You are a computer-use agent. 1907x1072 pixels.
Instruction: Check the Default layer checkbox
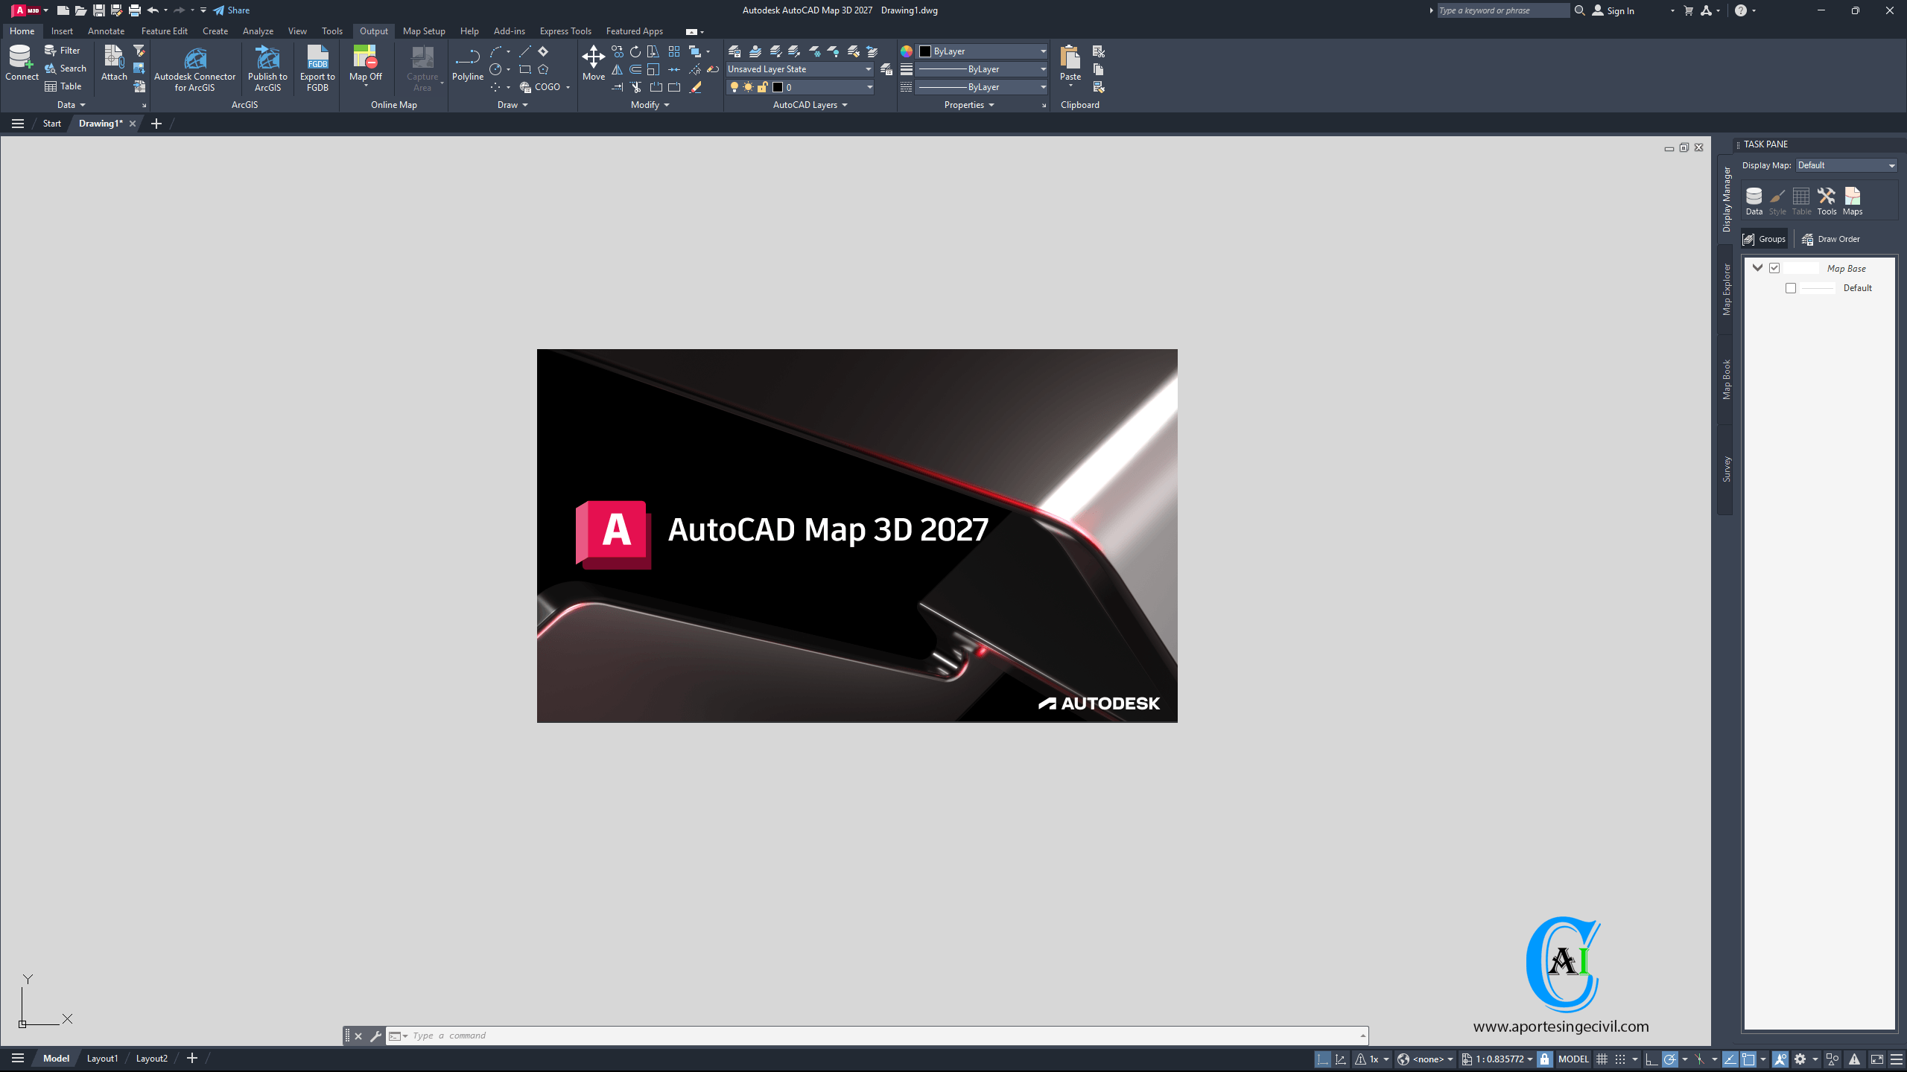point(1791,288)
